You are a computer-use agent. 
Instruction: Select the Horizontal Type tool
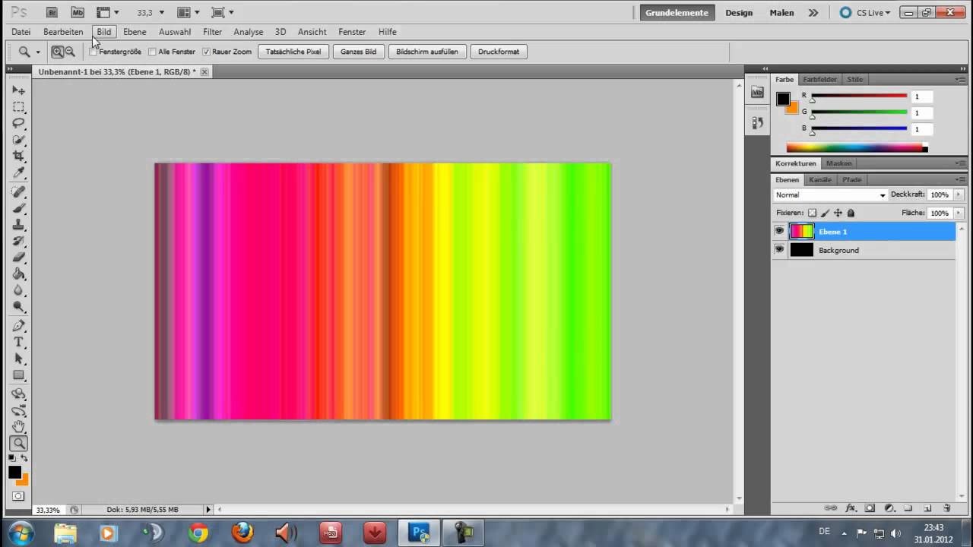point(19,343)
